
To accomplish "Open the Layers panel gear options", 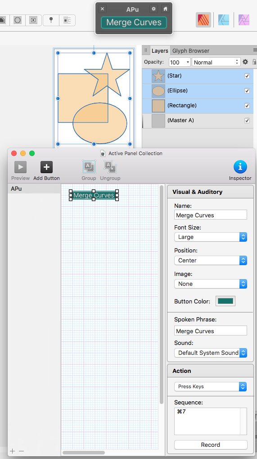I will click(245, 62).
